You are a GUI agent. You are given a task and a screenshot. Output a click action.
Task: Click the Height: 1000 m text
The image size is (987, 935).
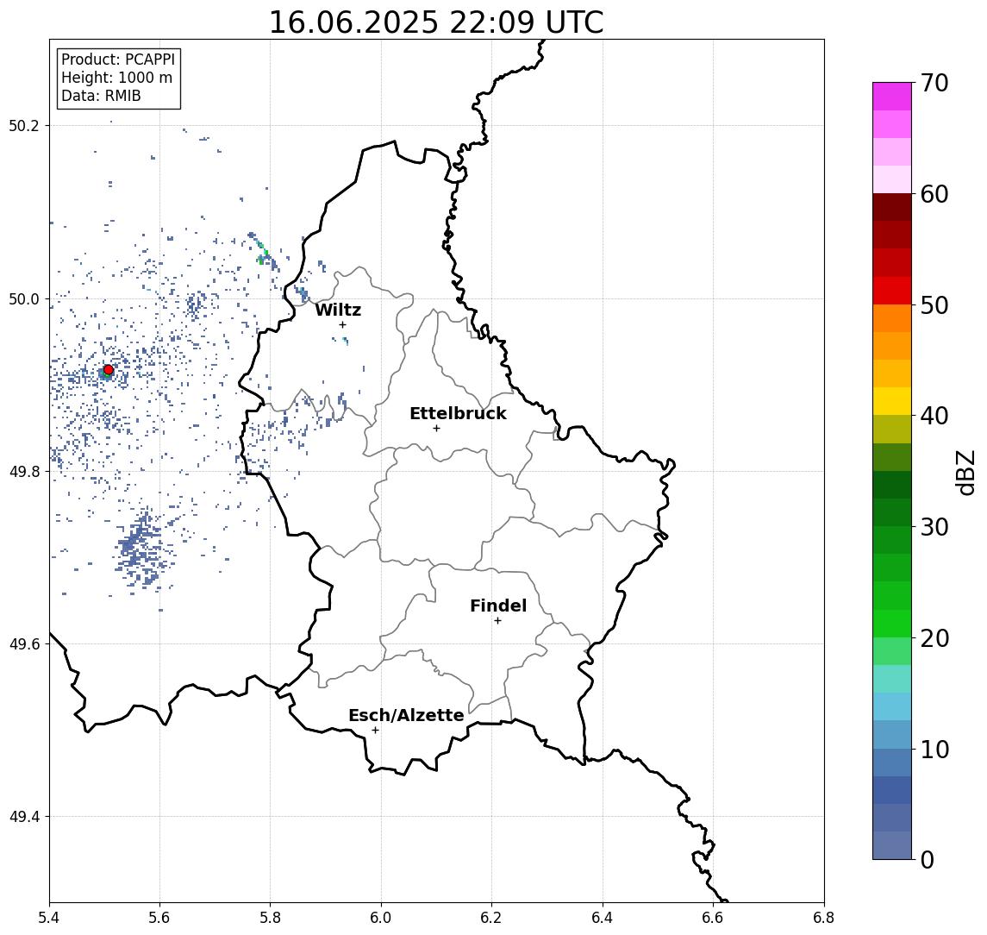point(116,78)
